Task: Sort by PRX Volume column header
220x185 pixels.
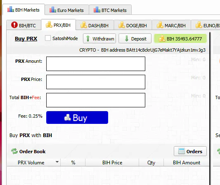Action: pyautogui.click(x=34, y=163)
